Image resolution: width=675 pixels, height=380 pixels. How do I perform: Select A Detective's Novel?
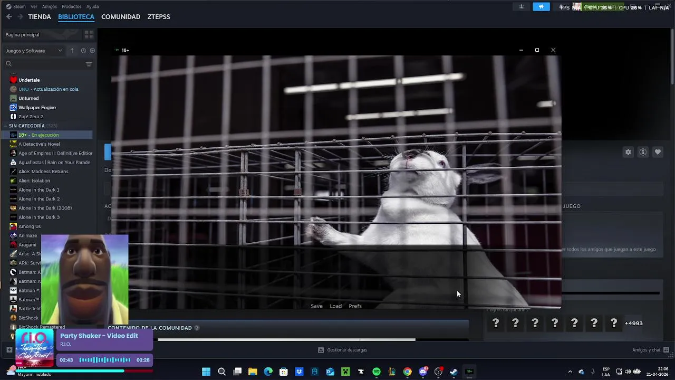coord(39,144)
